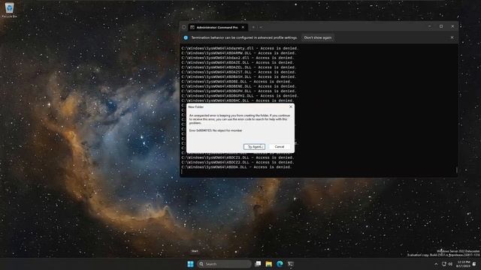481x270 pixels.
Task: Click the network icon in system tray
Action: 444,264
